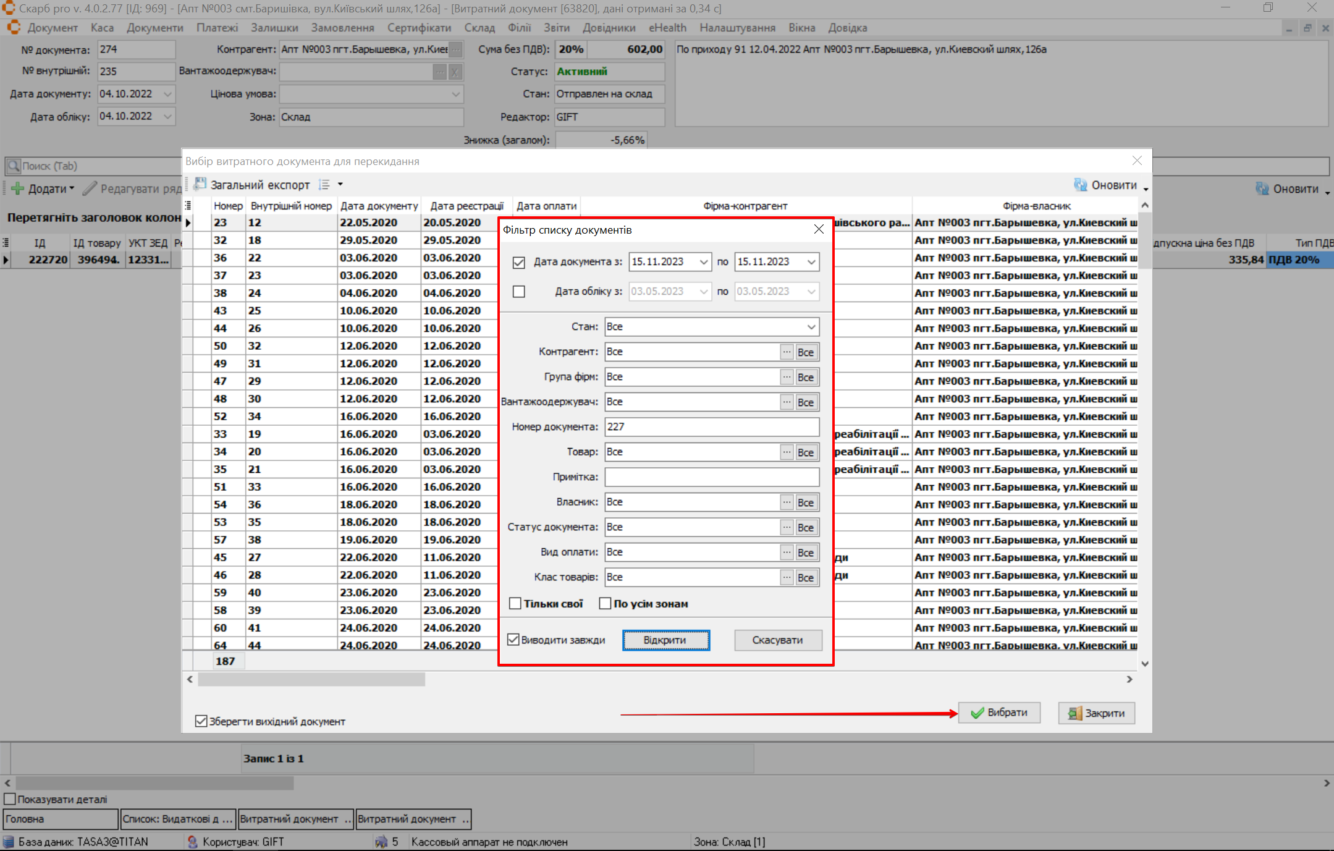Check the Тільки свої checkbox
This screenshot has width=1334, height=851.
click(515, 604)
